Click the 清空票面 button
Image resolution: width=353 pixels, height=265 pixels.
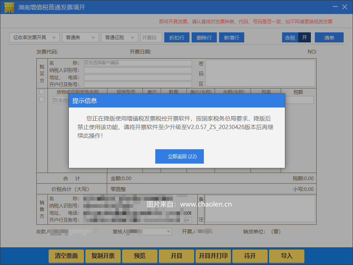pos(66,256)
